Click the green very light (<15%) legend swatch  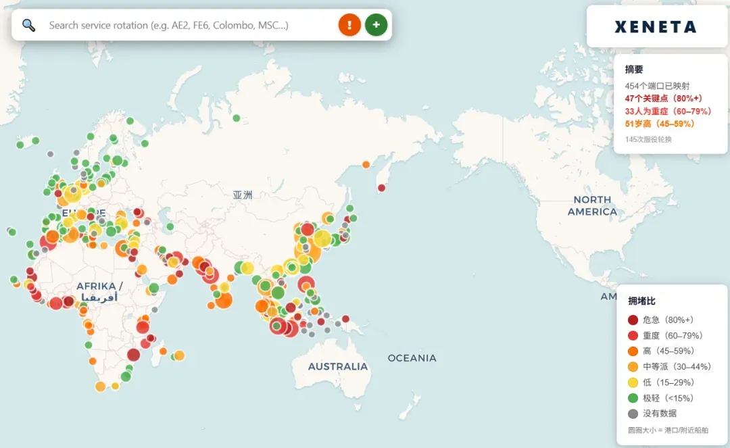[633, 398]
